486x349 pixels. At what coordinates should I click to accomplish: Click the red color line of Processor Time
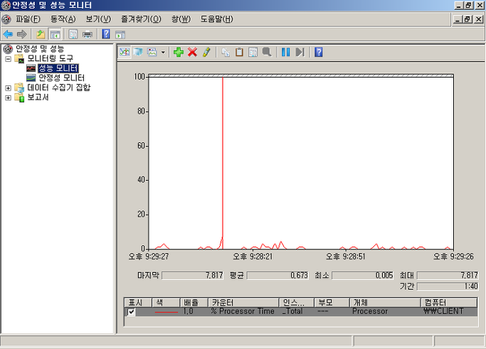click(166, 312)
